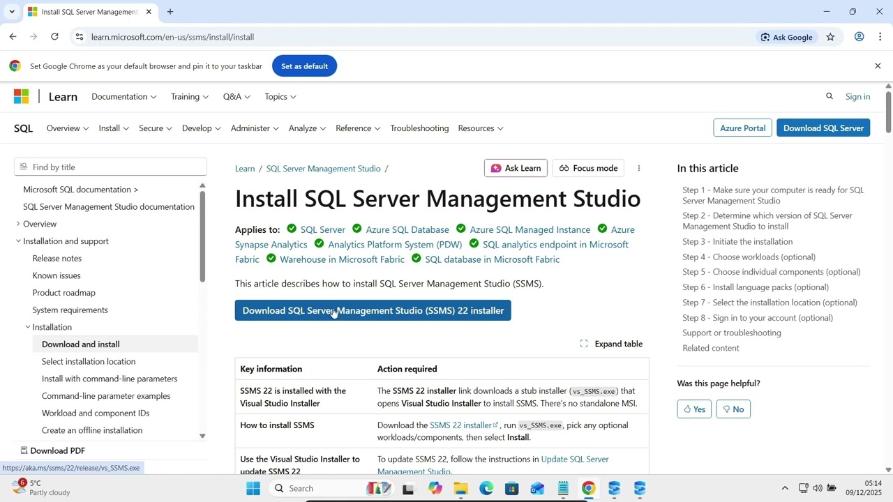Expand the Training menu

tap(189, 96)
